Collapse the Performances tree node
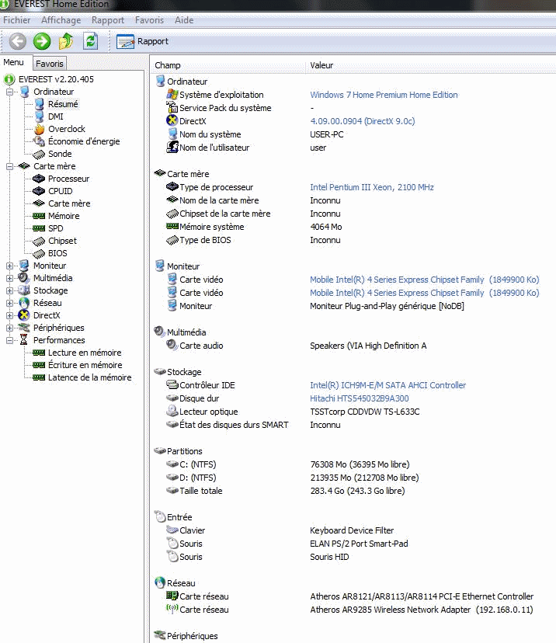Screen dimensions: 556x643 10,340
